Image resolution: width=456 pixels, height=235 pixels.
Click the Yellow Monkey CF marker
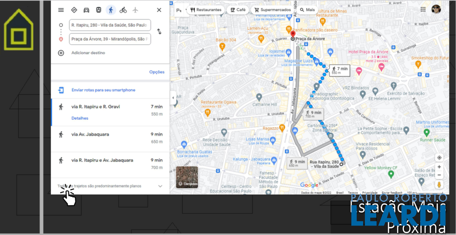[391, 175]
